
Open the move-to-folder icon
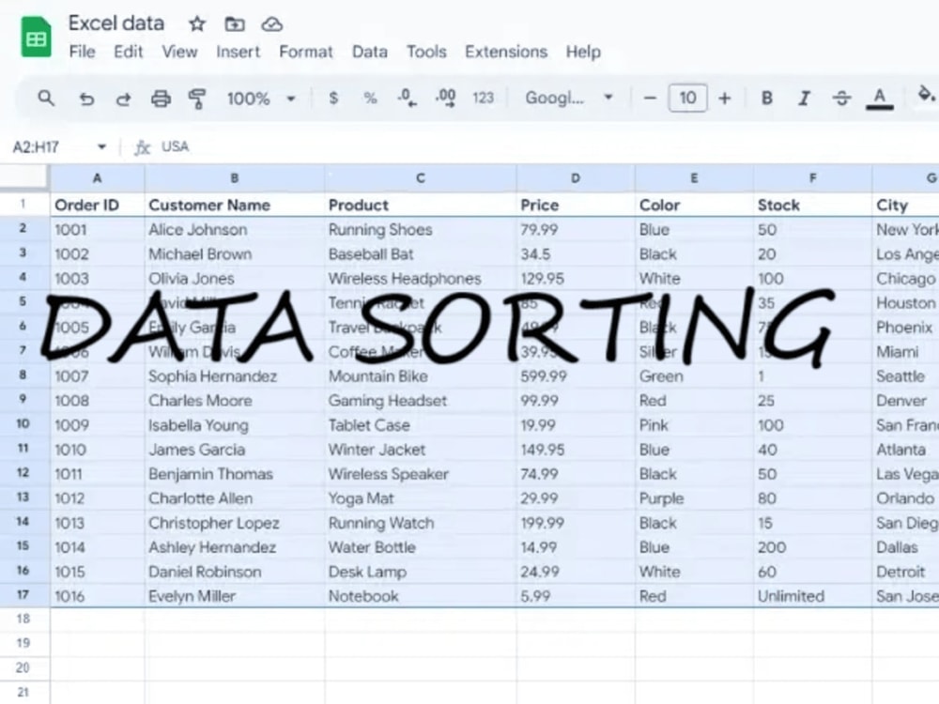[x=235, y=24]
